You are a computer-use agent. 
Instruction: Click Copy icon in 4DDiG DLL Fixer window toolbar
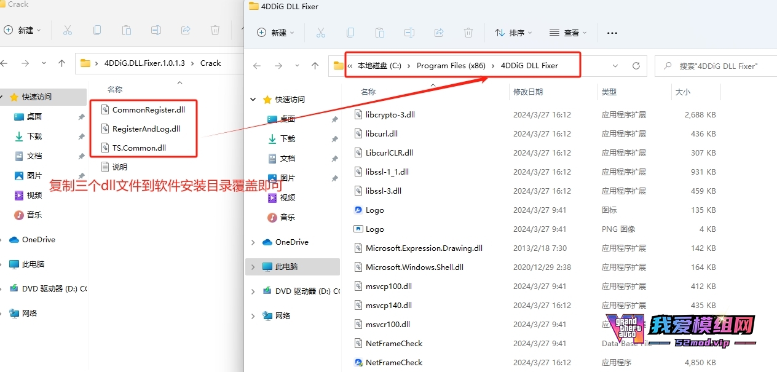pyautogui.click(x=350, y=33)
